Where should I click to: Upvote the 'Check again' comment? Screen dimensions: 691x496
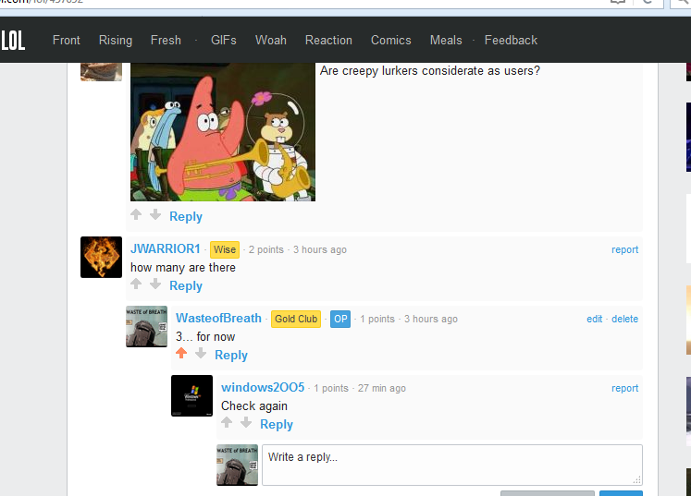227,422
